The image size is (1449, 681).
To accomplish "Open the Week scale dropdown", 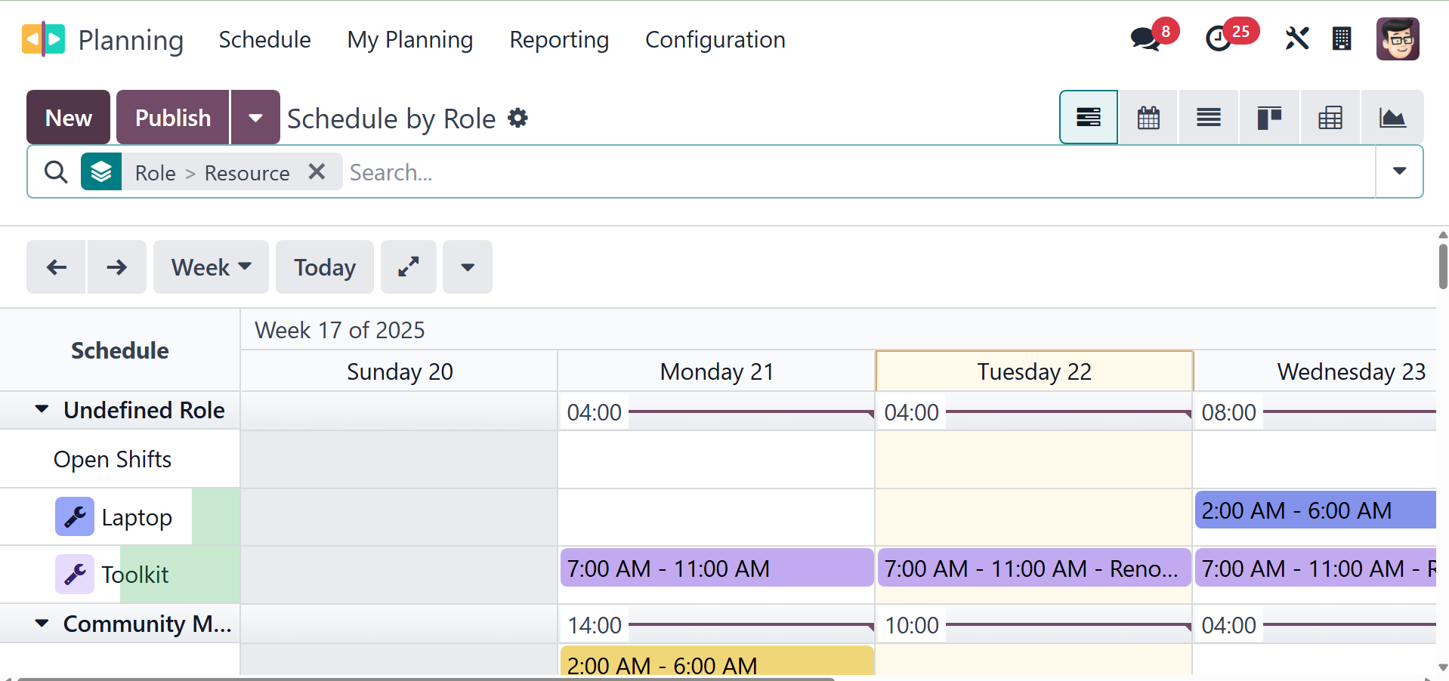I will [x=211, y=267].
